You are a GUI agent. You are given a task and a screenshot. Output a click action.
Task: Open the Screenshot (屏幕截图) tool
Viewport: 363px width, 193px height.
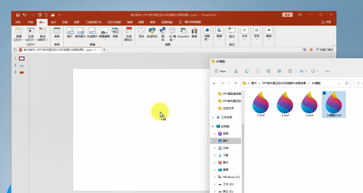tap(105, 34)
